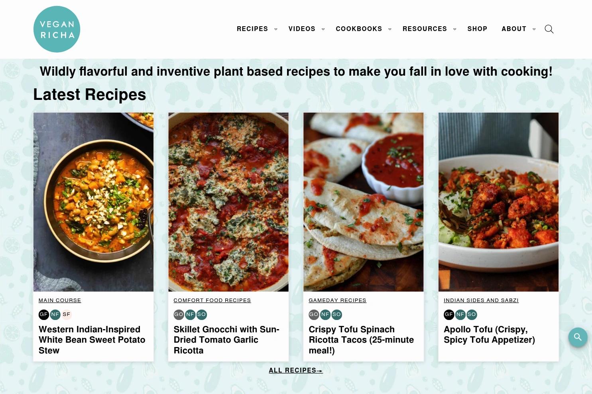Open the Apollo Tofu bowl photo
Screen dimensions: 592x394
coord(498,202)
